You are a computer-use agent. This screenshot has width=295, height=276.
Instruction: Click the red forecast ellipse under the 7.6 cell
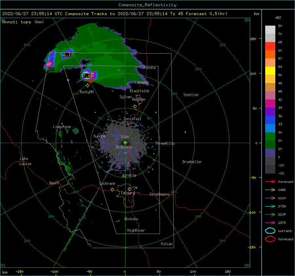(90, 80)
